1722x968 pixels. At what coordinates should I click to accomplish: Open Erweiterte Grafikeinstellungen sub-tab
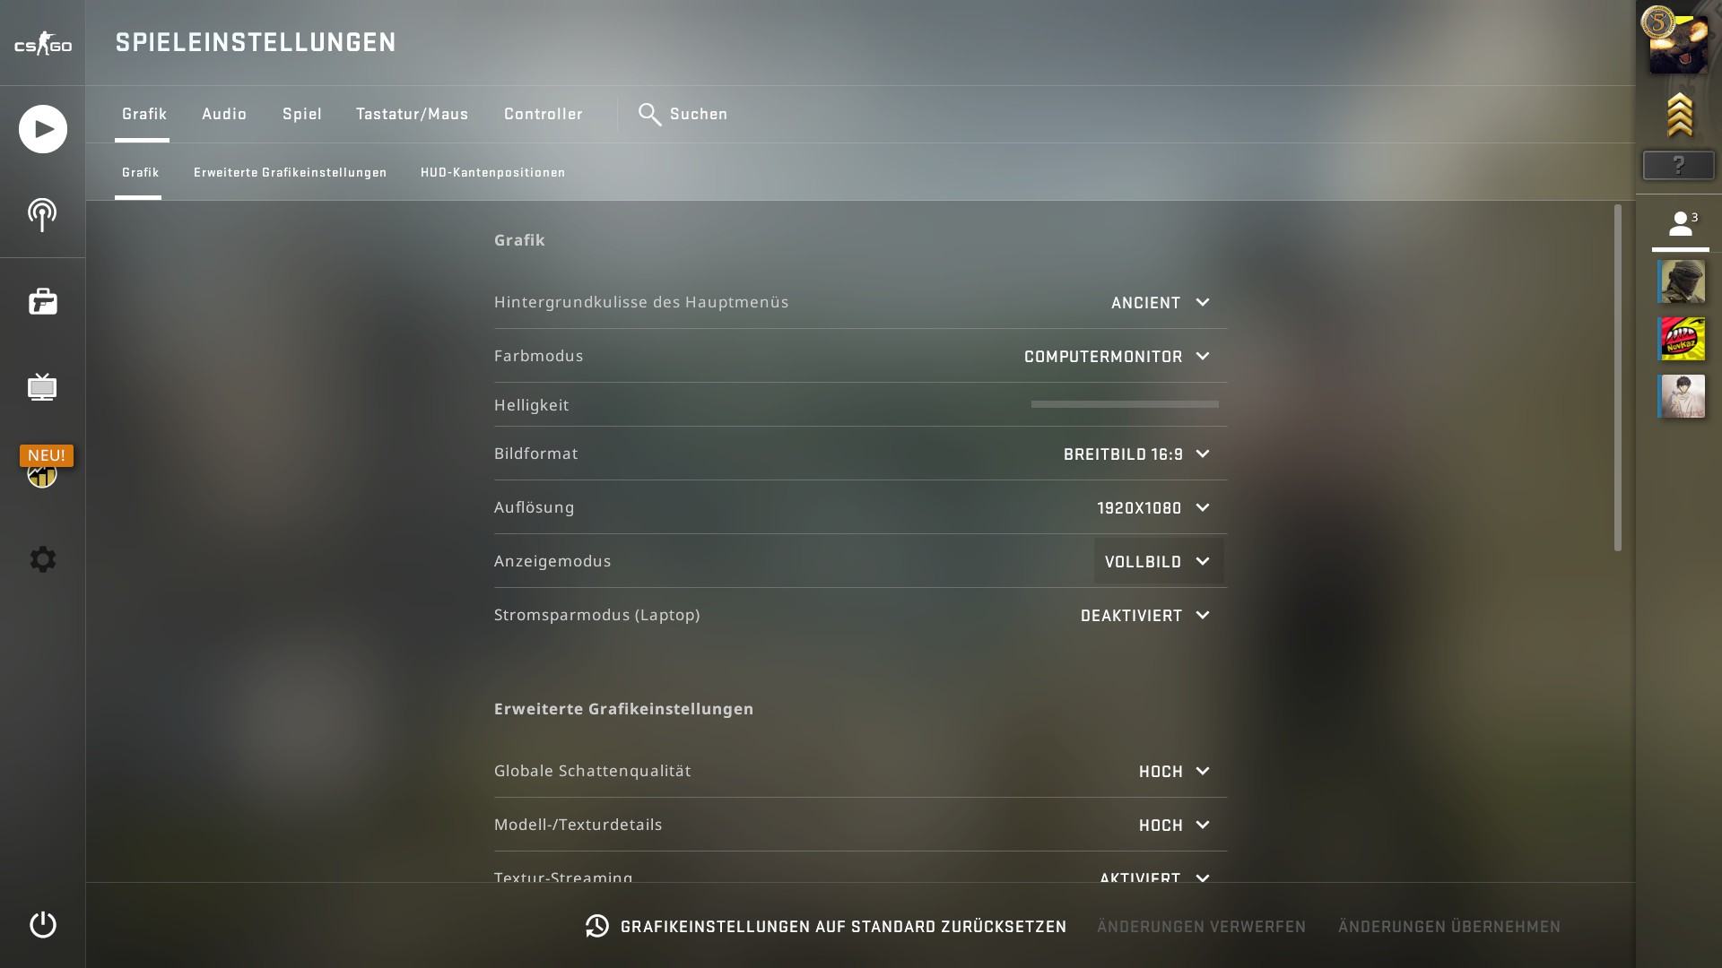coord(291,173)
